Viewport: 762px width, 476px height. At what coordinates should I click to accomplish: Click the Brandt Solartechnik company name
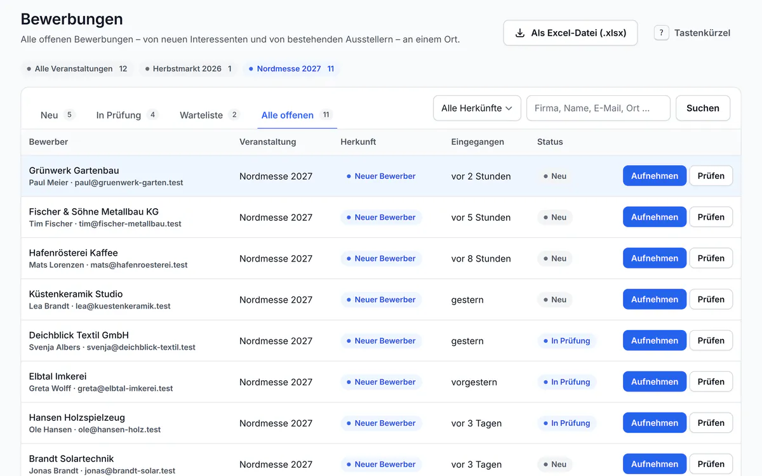[x=71, y=459]
